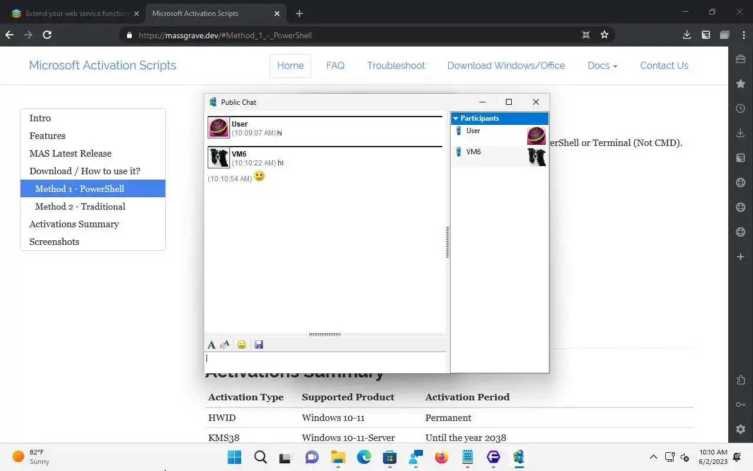Open the tab manager icon in browser toolbar

coord(706,35)
